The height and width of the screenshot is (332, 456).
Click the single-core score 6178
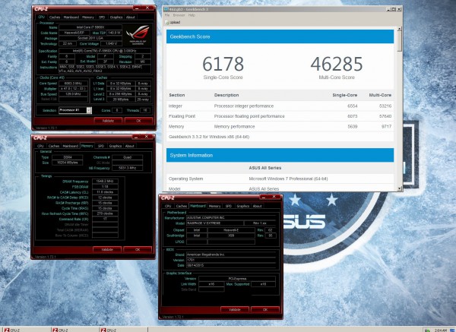(x=223, y=64)
